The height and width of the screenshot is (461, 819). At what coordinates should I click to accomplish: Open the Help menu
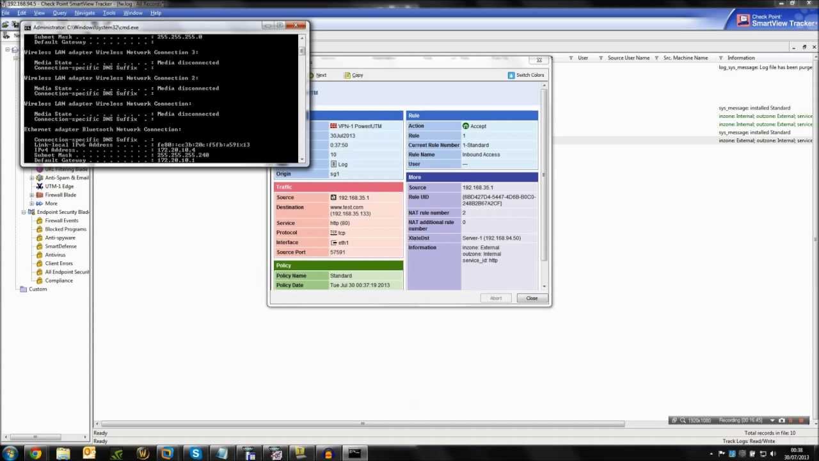155,13
